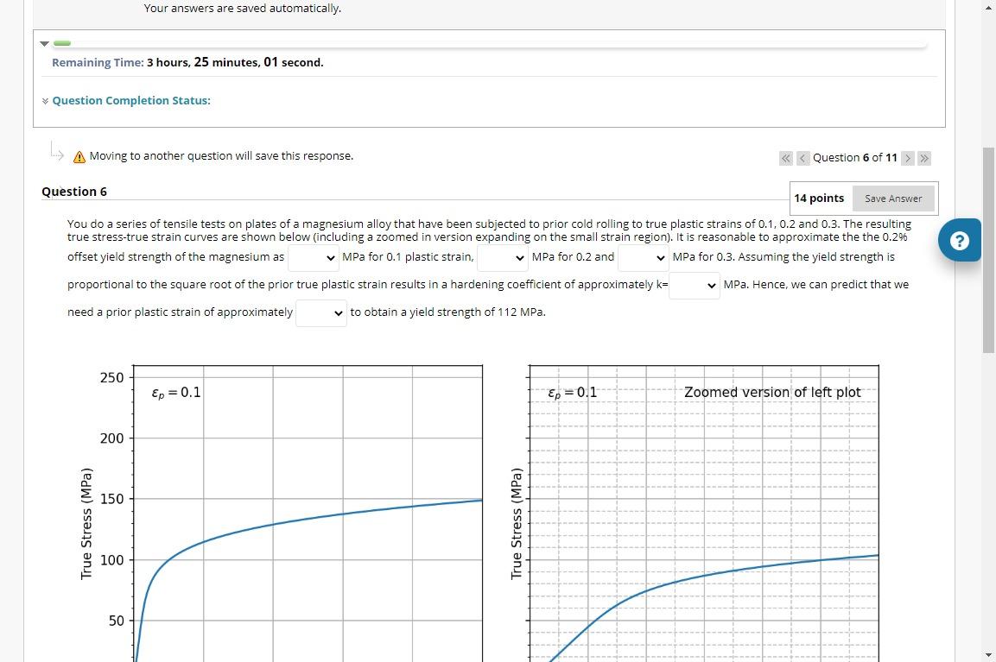The height and width of the screenshot is (662, 996).
Task: Click the vertical scrollbar thumb
Action: coord(988,242)
